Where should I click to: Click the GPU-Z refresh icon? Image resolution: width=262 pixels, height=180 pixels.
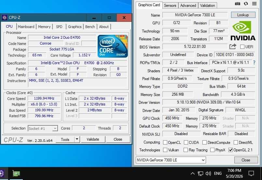point(246,4)
